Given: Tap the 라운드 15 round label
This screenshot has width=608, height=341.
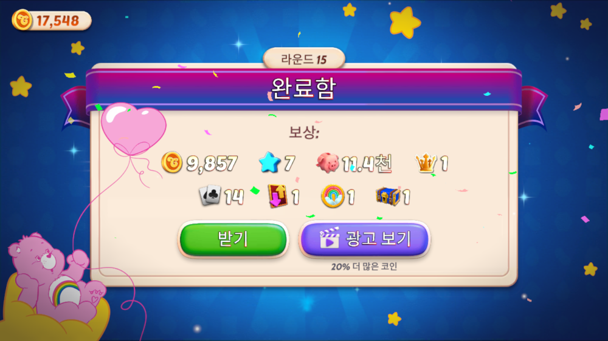Looking at the screenshot, I should pos(304,59).
